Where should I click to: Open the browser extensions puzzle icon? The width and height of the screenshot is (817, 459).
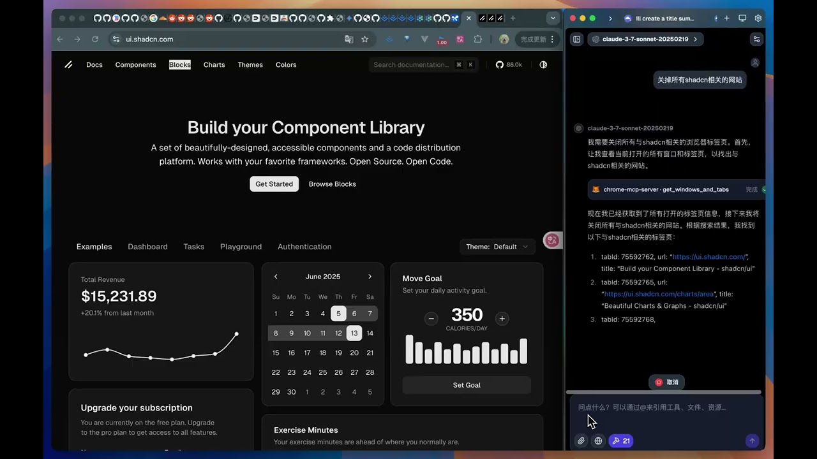[477, 39]
